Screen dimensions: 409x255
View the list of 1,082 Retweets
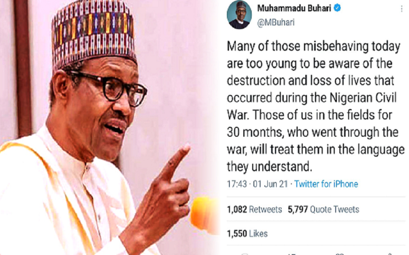tap(254, 209)
